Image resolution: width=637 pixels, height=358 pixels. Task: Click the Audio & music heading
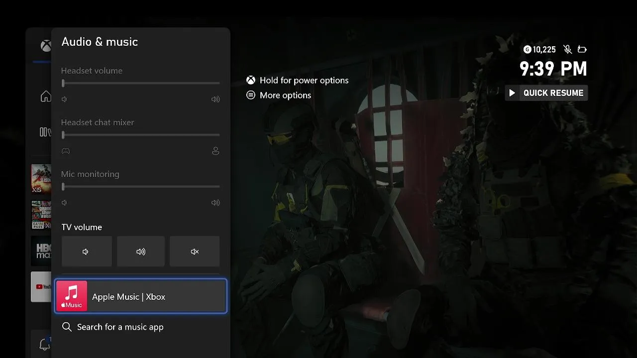click(100, 42)
